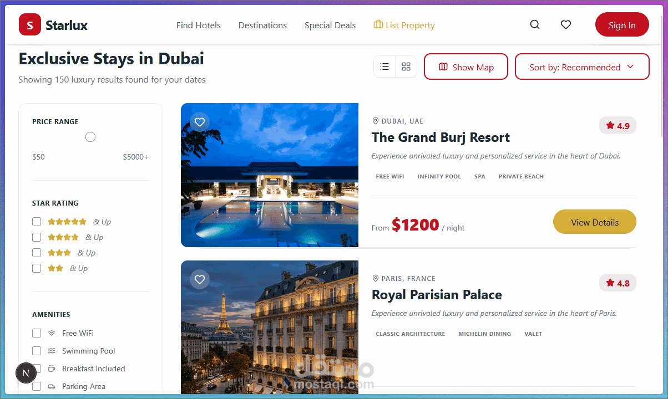Open the Grand Burj Resort pool photo
Image resolution: width=668 pixels, height=399 pixels.
tap(270, 175)
